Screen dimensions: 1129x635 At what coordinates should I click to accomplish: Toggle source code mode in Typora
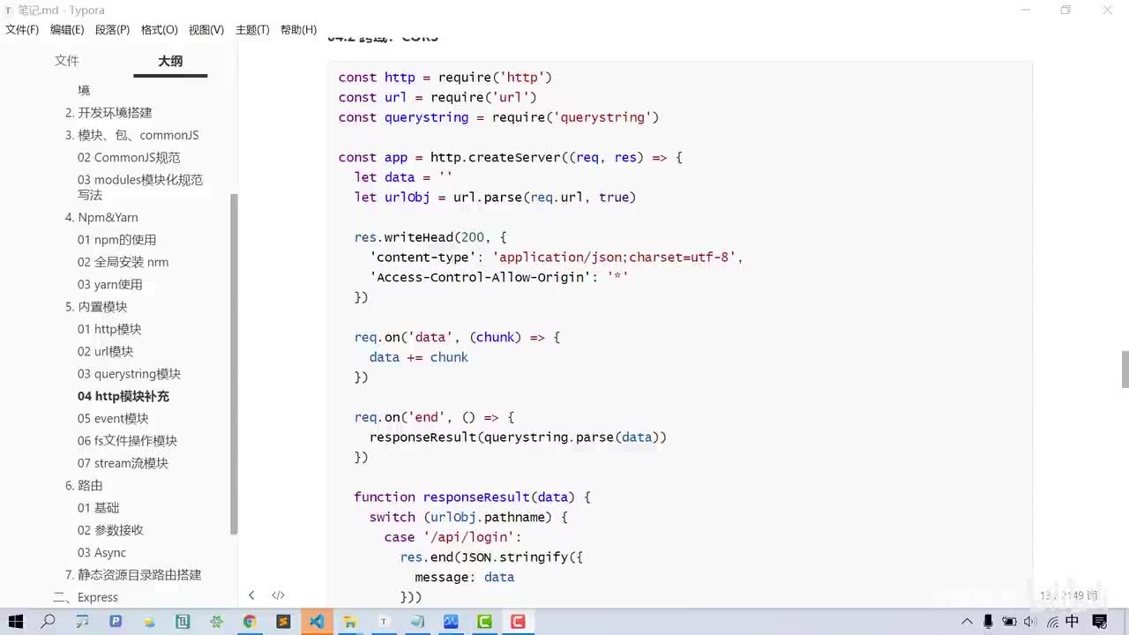pyautogui.click(x=278, y=595)
